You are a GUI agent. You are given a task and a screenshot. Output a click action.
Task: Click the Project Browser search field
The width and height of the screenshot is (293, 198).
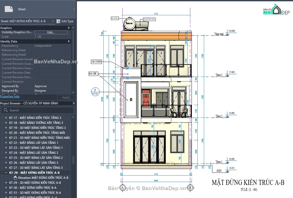pyautogui.click(x=38, y=110)
